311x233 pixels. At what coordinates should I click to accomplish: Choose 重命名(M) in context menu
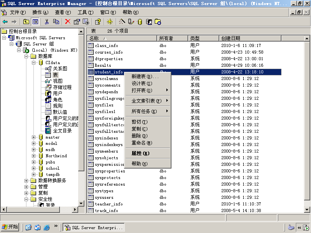coord(148,143)
